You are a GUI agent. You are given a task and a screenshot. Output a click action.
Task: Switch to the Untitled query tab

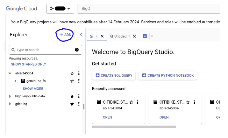[x=120, y=36]
